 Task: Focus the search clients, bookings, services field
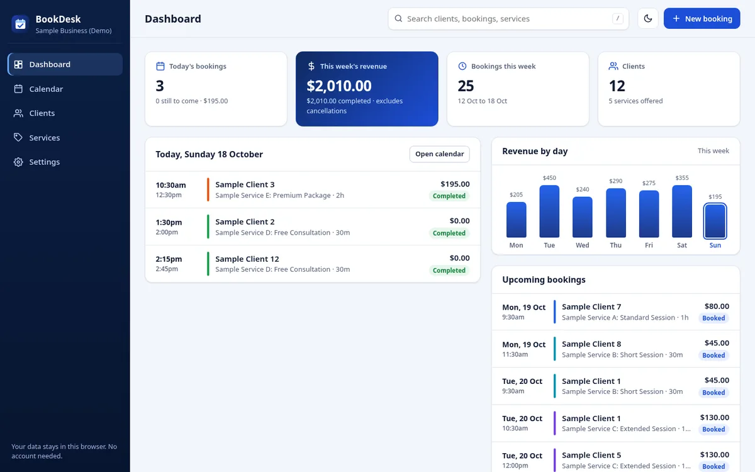click(x=508, y=19)
